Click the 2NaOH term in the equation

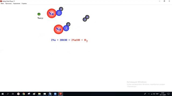(x=76, y=40)
